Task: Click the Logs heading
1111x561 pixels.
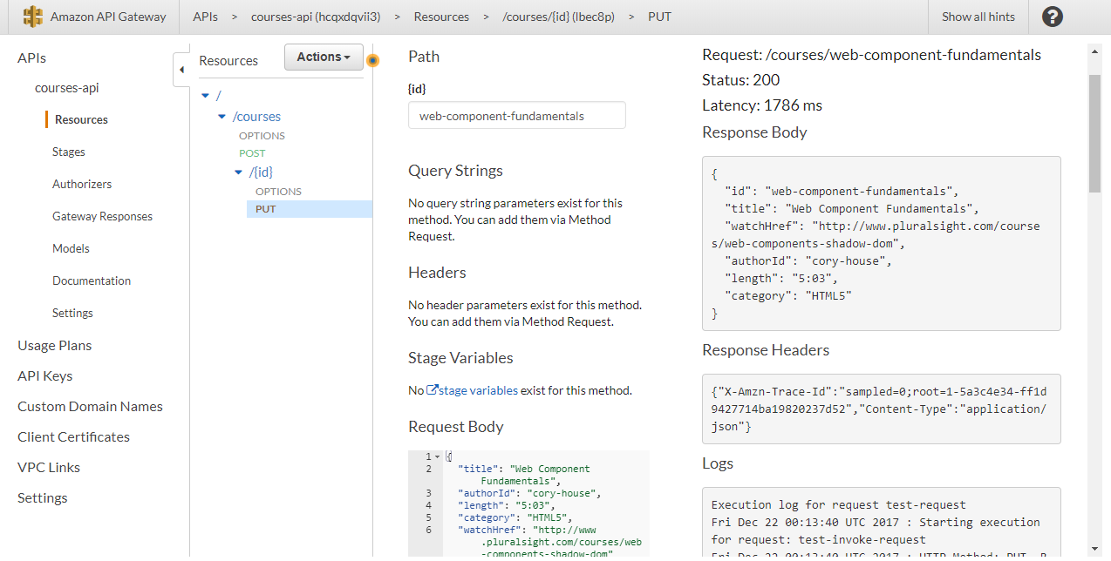Action: pyautogui.click(x=718, y=463)
